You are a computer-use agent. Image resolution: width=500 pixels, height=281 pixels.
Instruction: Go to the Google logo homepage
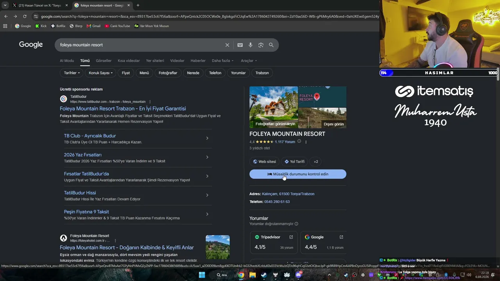(x=31, y=45)
